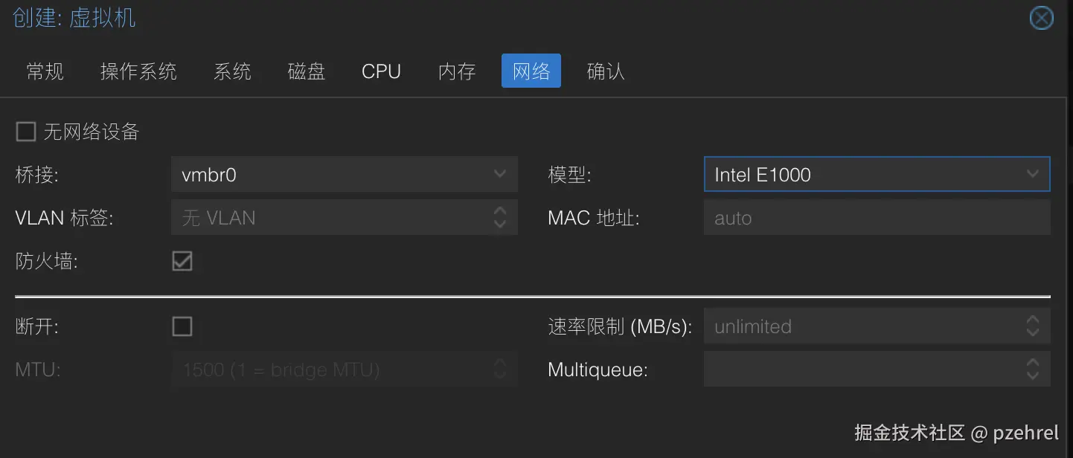
Task: Enable the 无网络设备 checkbox
Action: pos(26,131)
